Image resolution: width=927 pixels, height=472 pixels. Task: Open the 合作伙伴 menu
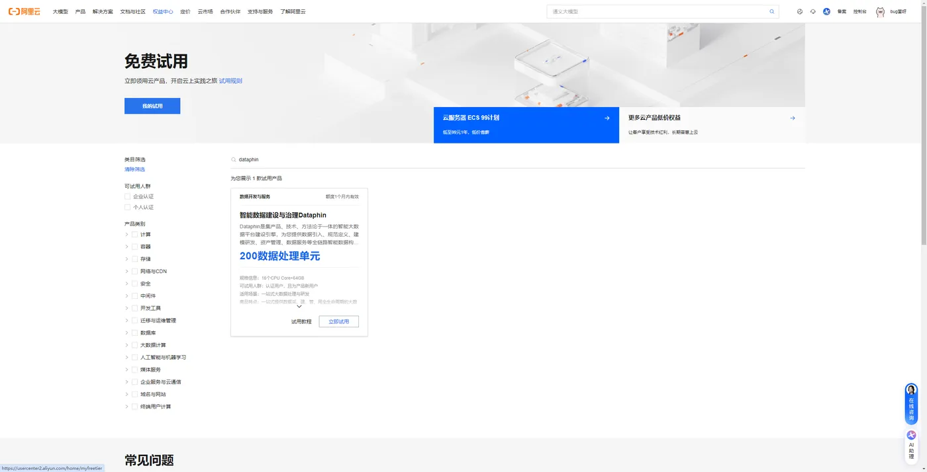[230, 12]
